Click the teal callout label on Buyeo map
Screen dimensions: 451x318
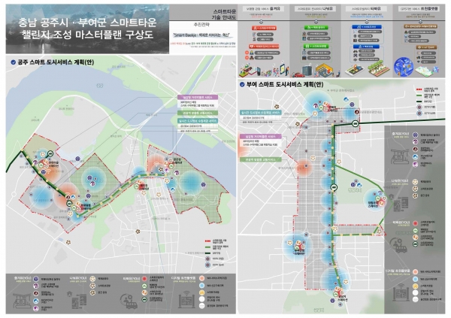click(x=261, y=113)
